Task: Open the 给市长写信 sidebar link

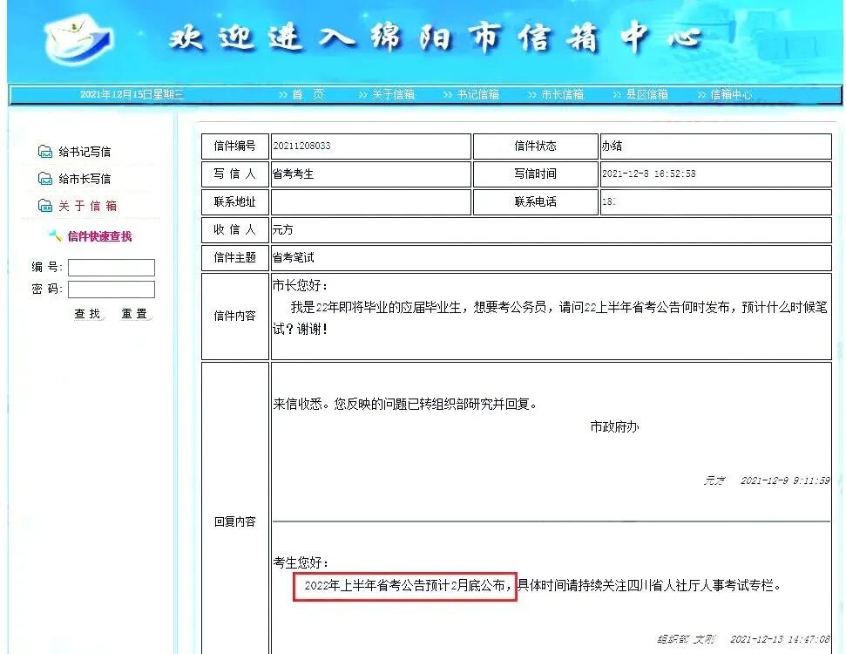Action: (85, 179)
